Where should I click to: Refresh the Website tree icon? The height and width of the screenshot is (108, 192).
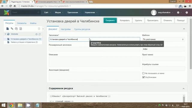[40, 34]
